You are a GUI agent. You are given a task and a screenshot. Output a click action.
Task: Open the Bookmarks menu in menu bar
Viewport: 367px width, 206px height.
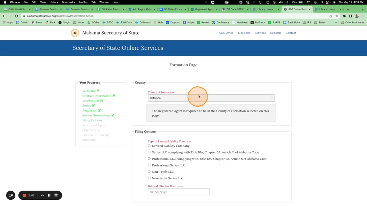[x=68, y=2]
